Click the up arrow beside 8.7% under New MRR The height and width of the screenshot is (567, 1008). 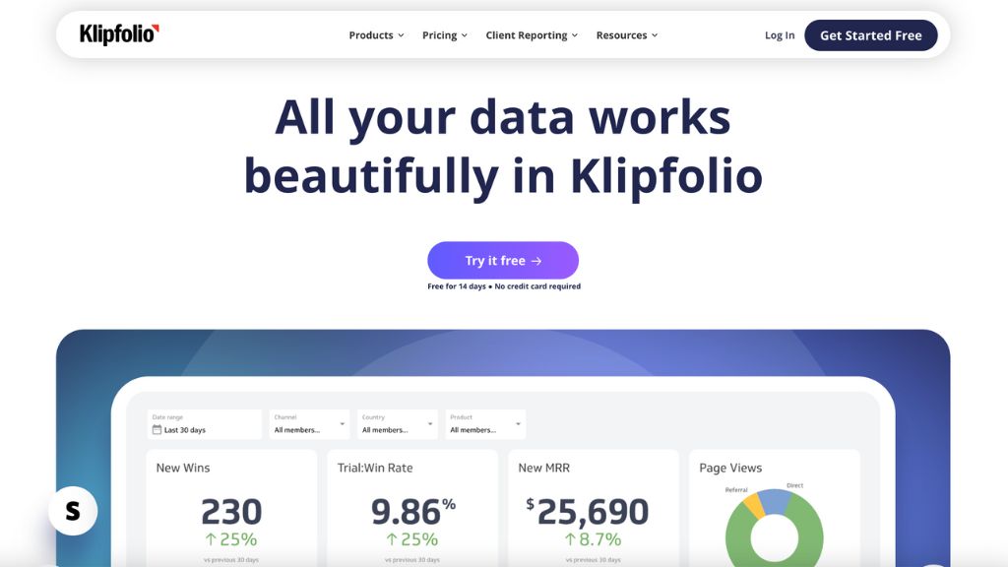570,539
